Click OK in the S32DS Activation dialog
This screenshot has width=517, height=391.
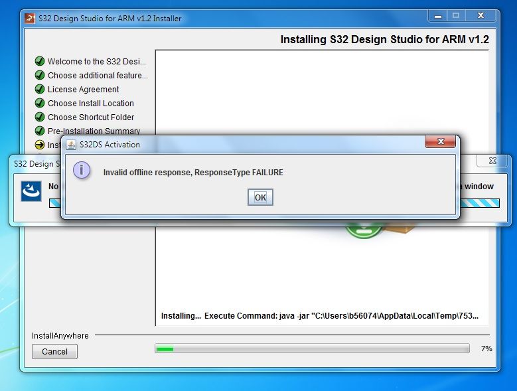coord(260,197)
